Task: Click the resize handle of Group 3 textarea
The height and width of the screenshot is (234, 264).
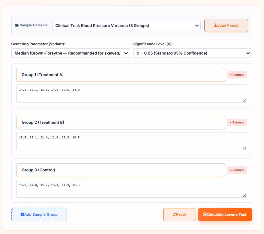Action: 245,196
